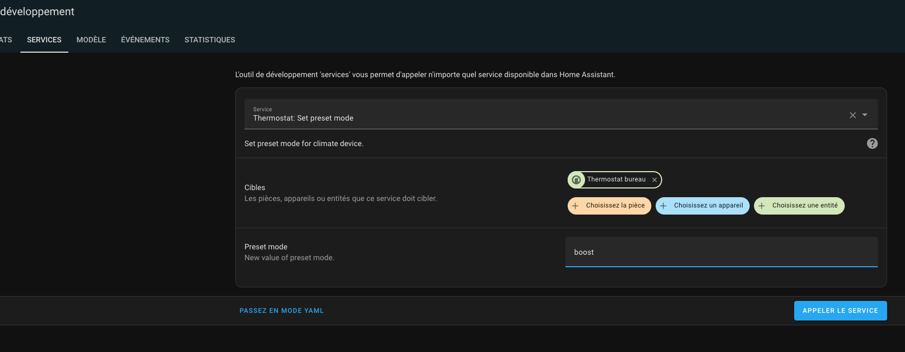The image size is (905, 352).
Task: Remove the Thermostat bureau target chip
Action: click(655, 180)
